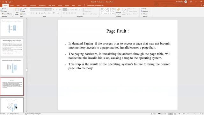Click the English (India) language indicator

[14, 114]
